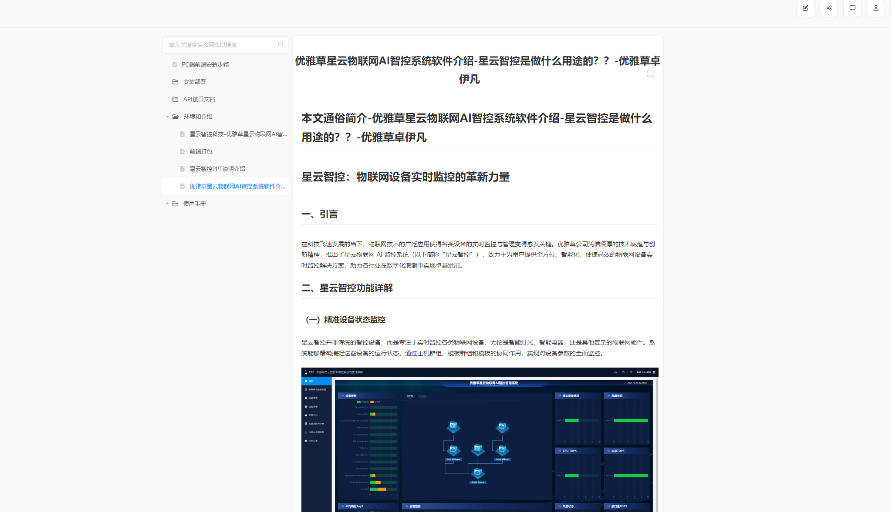This screenshot has width=892, height=512.
Task: Select 星云智控科技-优雅草星云物联网AI智 document
Action: (x=238, y=134)
